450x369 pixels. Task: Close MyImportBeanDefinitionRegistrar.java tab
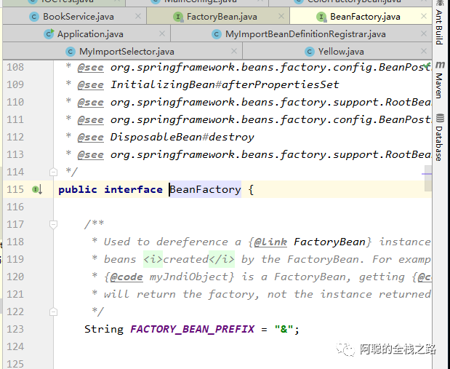point(424,33)
